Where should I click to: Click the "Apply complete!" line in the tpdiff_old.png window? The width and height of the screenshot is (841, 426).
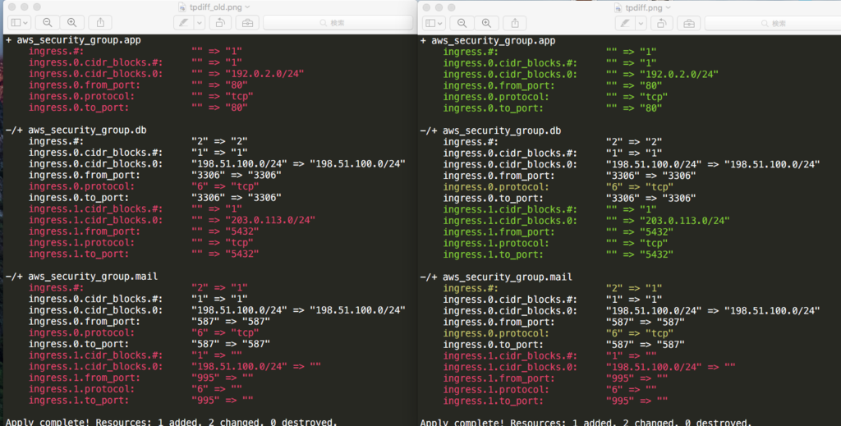pyautogui.click(x=172, y=422)
